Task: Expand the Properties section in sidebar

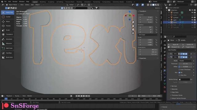Action: [143, 58]
